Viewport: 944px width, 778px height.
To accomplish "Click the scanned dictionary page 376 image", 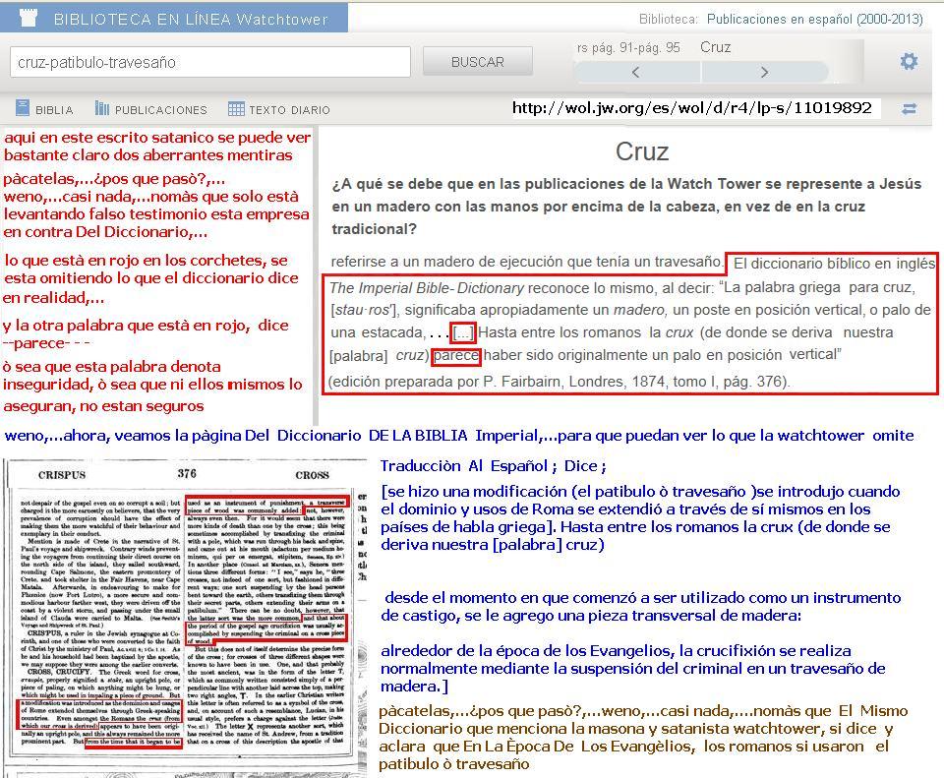I will pyautogui.click(x=184, y=616).
